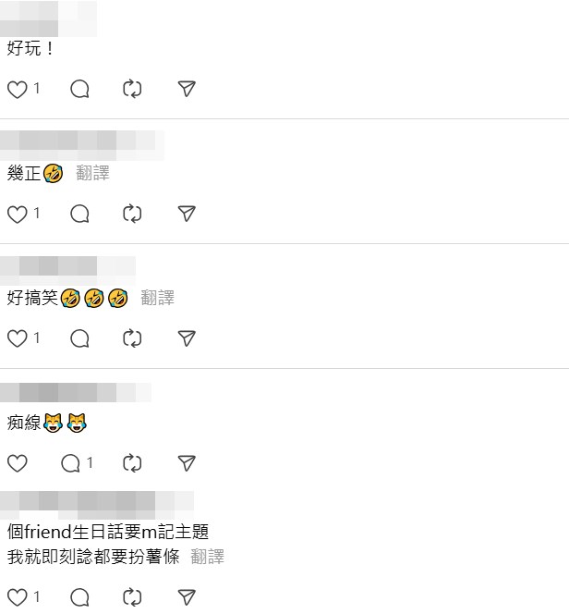Translate the m記主題 birthday comment

tap(208, 557)
